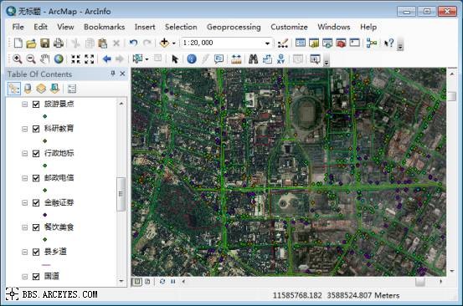Undo the last action
Image resolution: width=463 pixels, height=306 pixels.
pos(133,43)
